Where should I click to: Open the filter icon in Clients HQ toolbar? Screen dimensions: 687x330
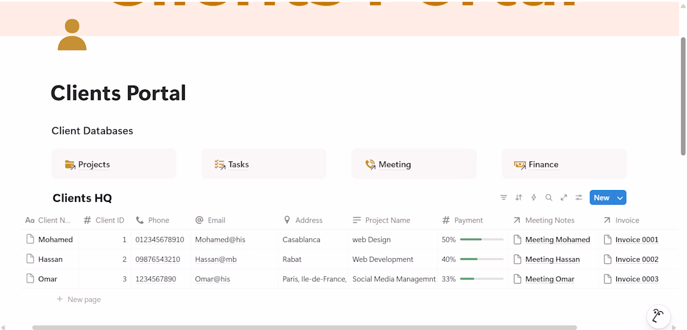pyautogui.click(x=503, y=197)
